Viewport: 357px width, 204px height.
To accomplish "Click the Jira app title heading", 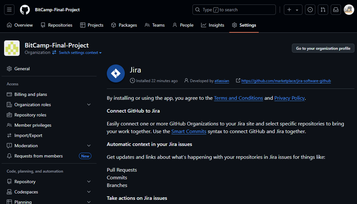I will 136,70.
